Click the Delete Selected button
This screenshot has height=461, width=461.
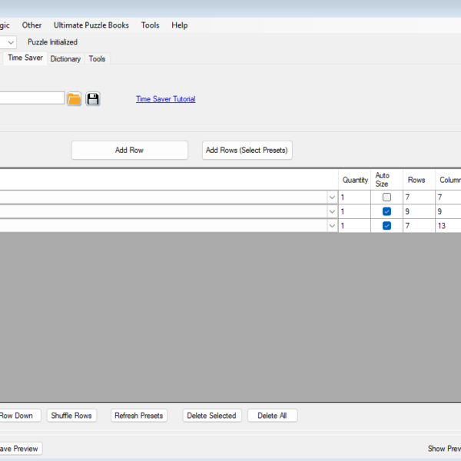pyautogui.click(x=211, y=416)
